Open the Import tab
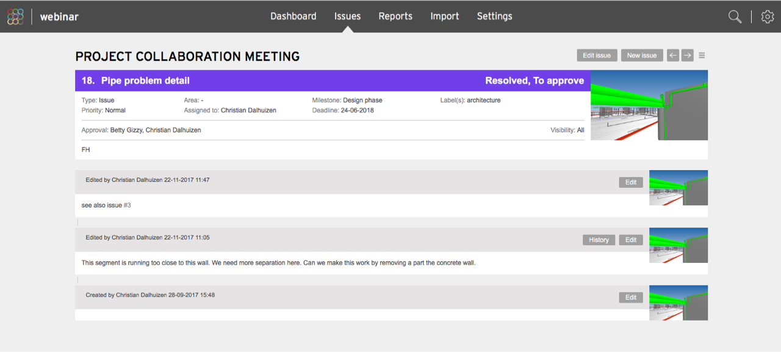The height and width of the screenshot is (352, 781). coord(445,16)
